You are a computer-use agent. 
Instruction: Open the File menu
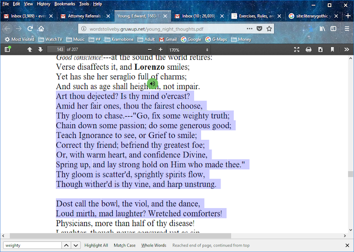[6, 4]
